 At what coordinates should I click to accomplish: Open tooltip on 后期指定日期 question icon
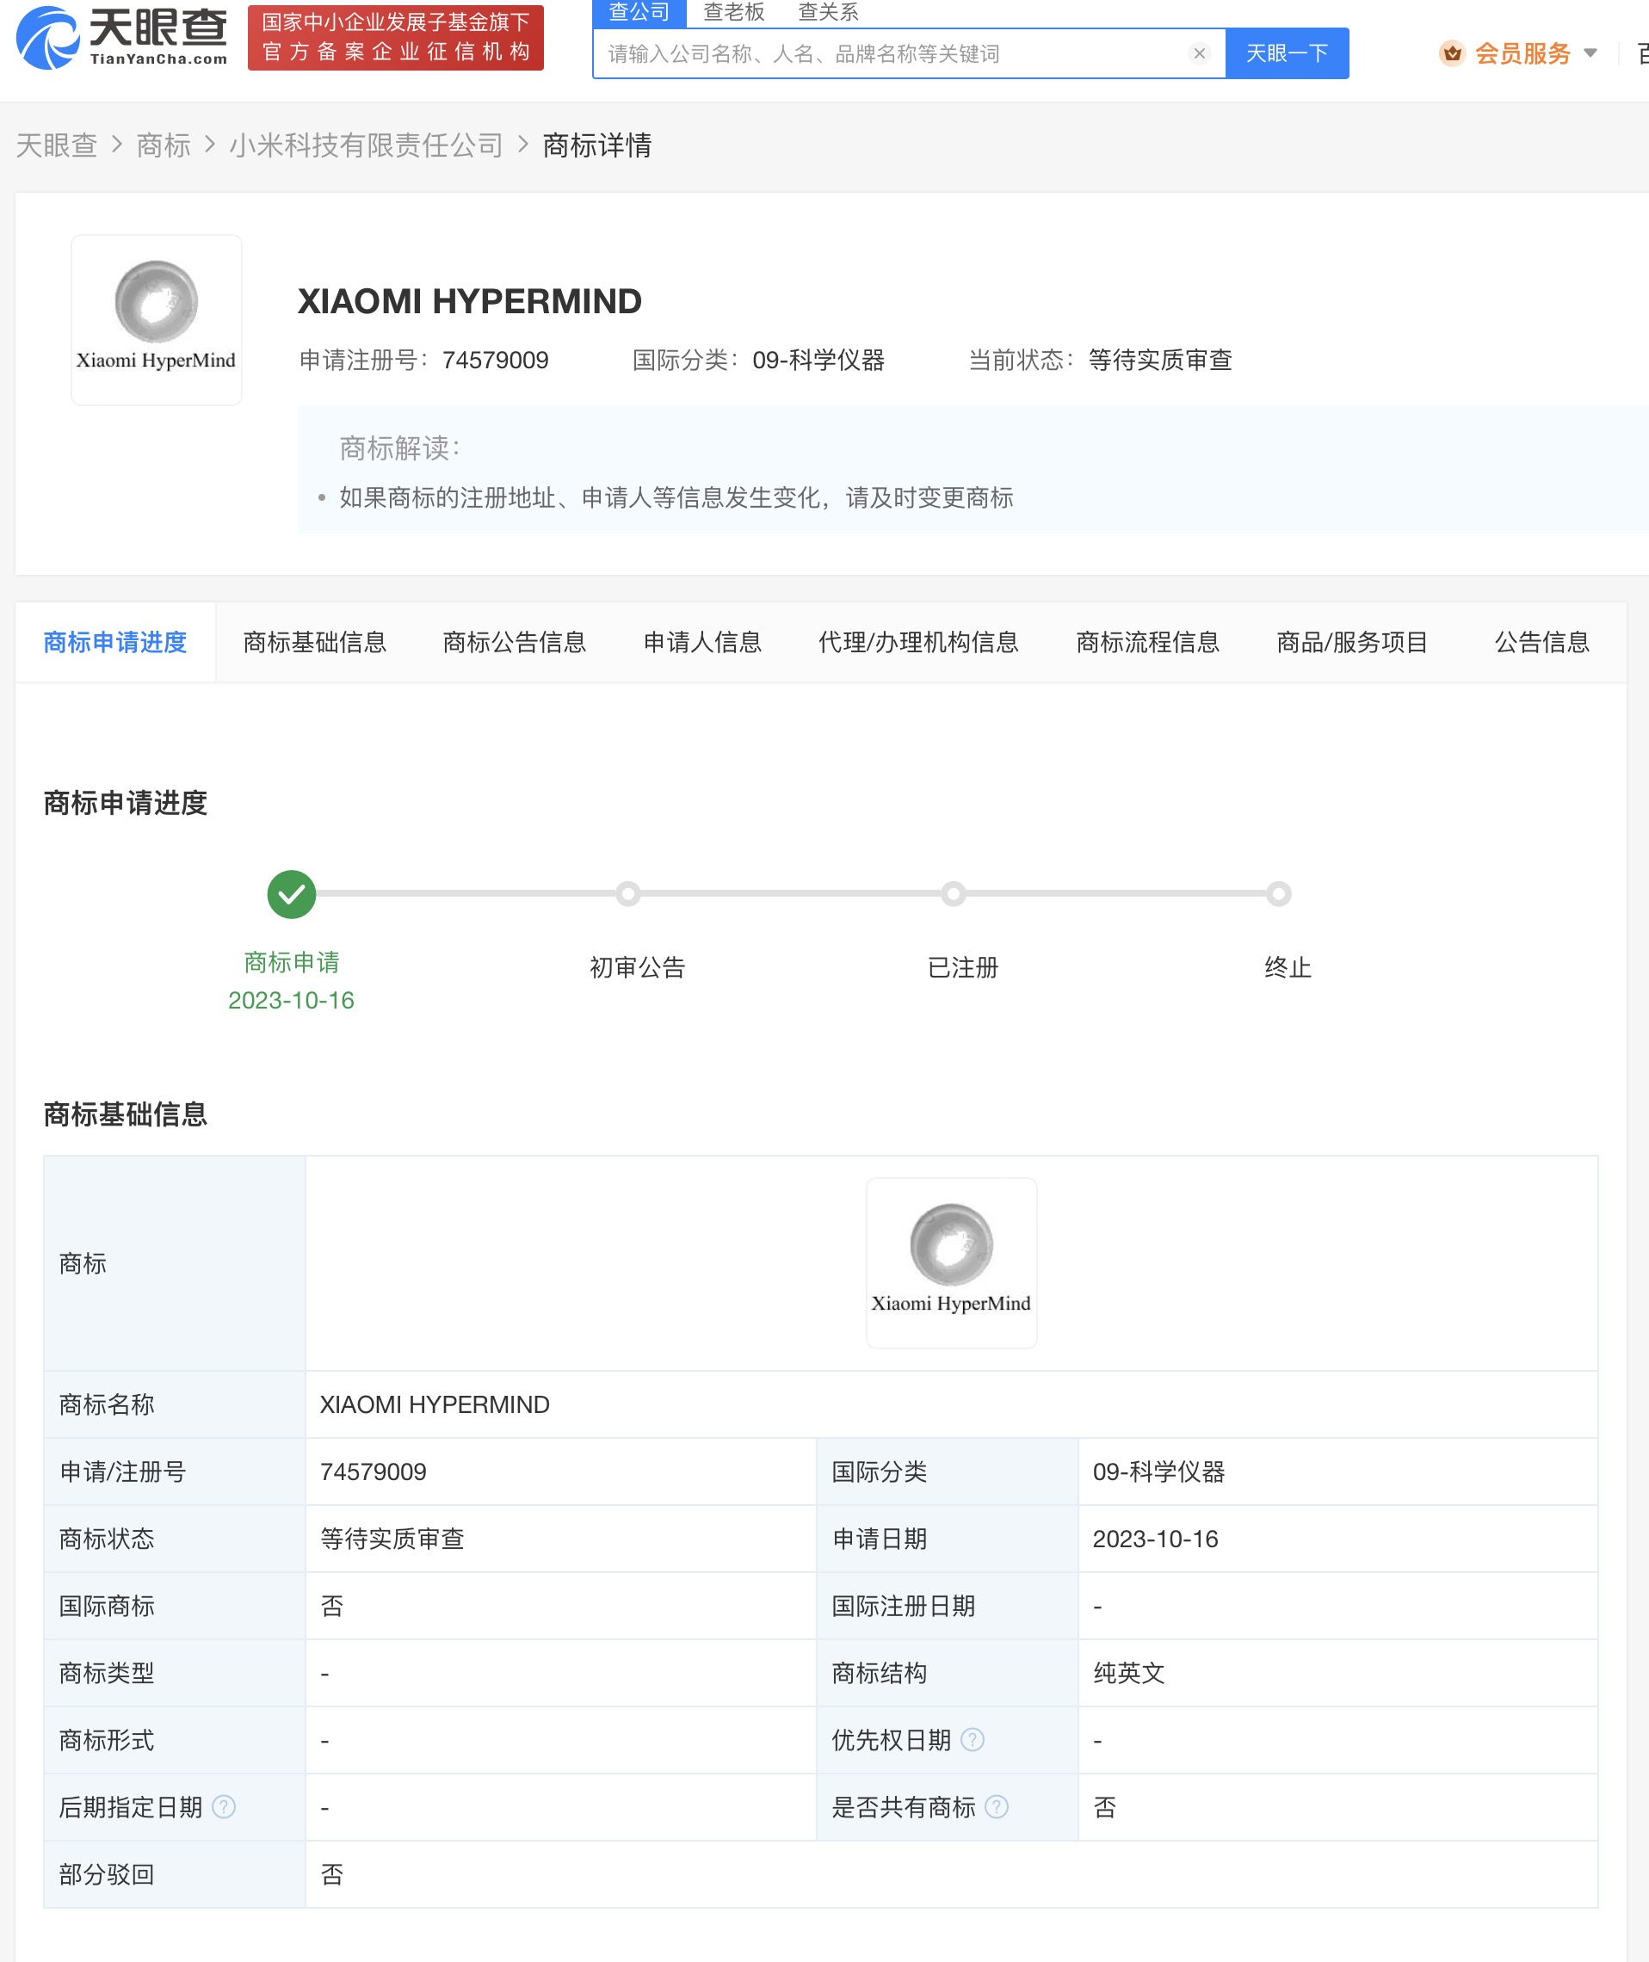click(x=224, y=1807)
